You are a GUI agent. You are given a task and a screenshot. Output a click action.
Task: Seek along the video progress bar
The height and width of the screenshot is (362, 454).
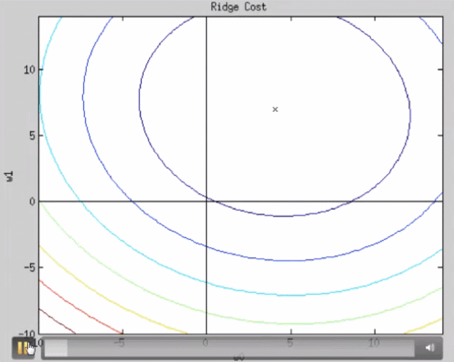pos(229,347)
